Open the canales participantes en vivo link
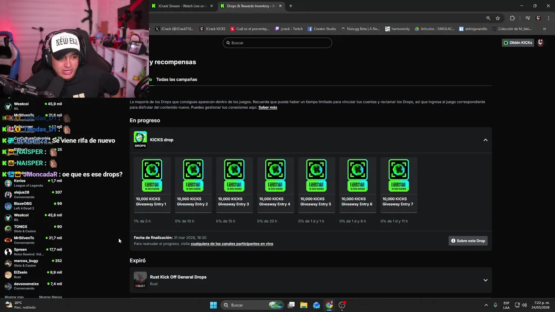Image resolution: width=555 pixels, height=312 pixels. coord(232,244)
